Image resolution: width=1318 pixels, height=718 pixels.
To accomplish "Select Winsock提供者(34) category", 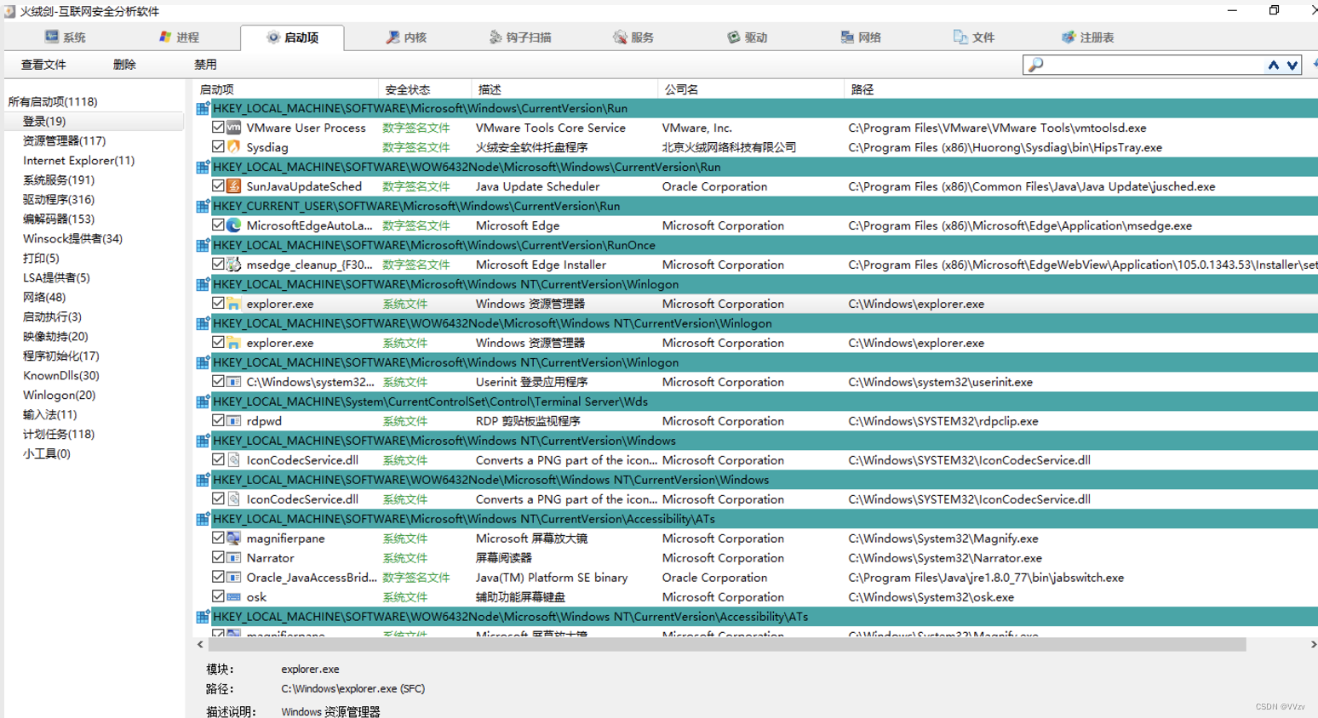I will coord(72,239).
